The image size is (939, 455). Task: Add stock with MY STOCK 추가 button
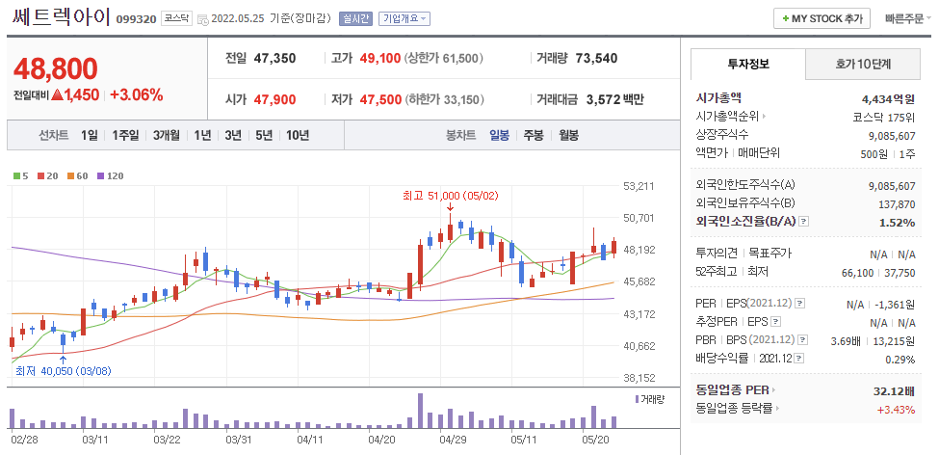point(822,18)
